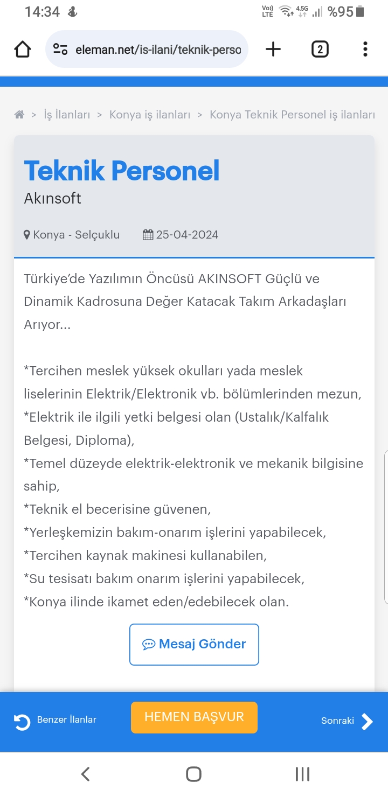Open Chrome three-dot overflow menu

click(x=365, y=50)
